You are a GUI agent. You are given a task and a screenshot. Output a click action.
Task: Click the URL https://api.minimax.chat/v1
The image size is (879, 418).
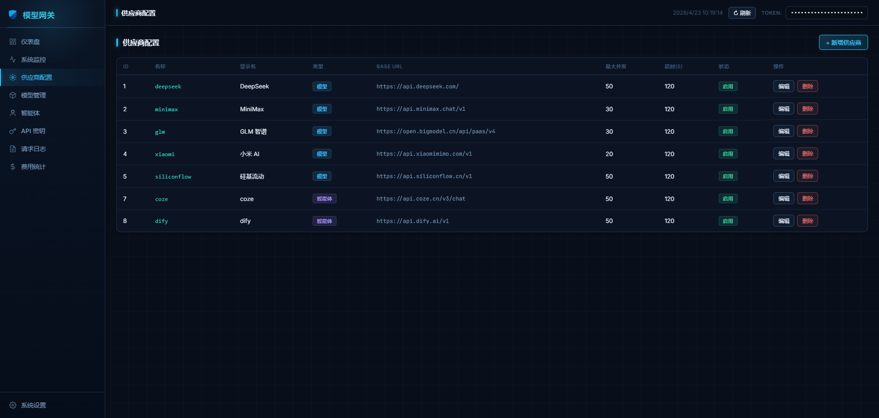(421, 109)
